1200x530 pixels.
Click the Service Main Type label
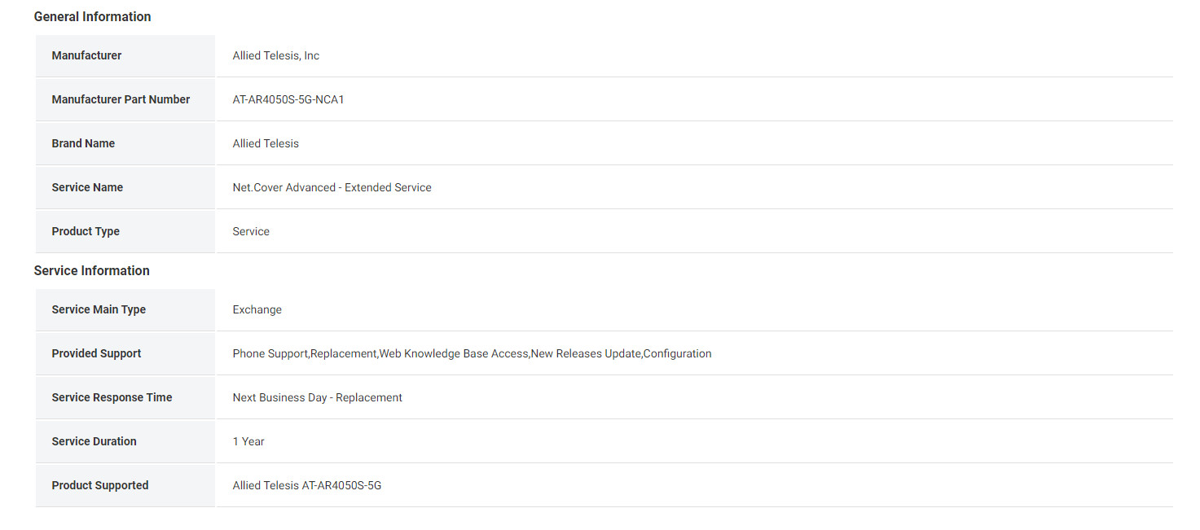click(x=99, y=309)
